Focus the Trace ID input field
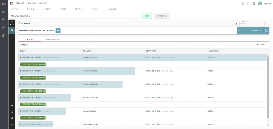The height and width of the screenshot is (129, 273). [252, 24]
